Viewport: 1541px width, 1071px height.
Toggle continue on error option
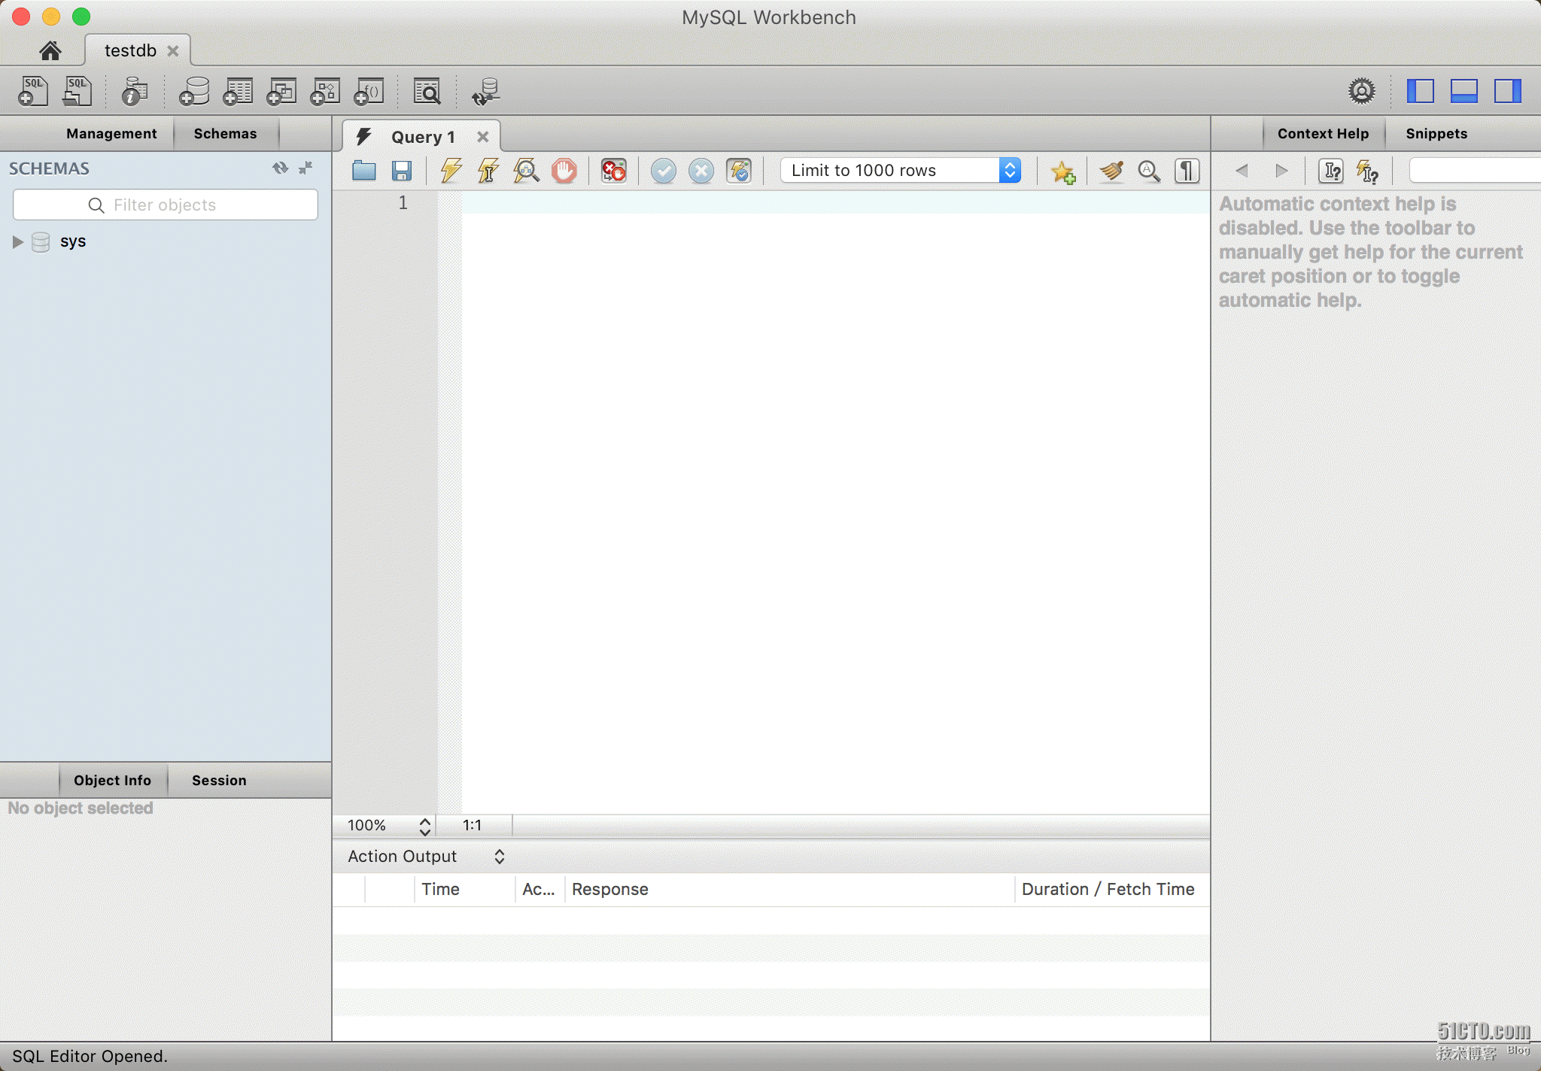[x=613, y=171]
